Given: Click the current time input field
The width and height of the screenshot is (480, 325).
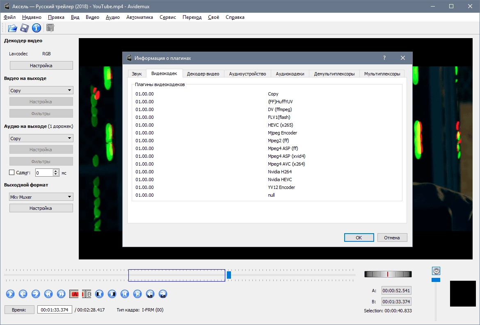Looking at the screenshot, I should (55, 310).
